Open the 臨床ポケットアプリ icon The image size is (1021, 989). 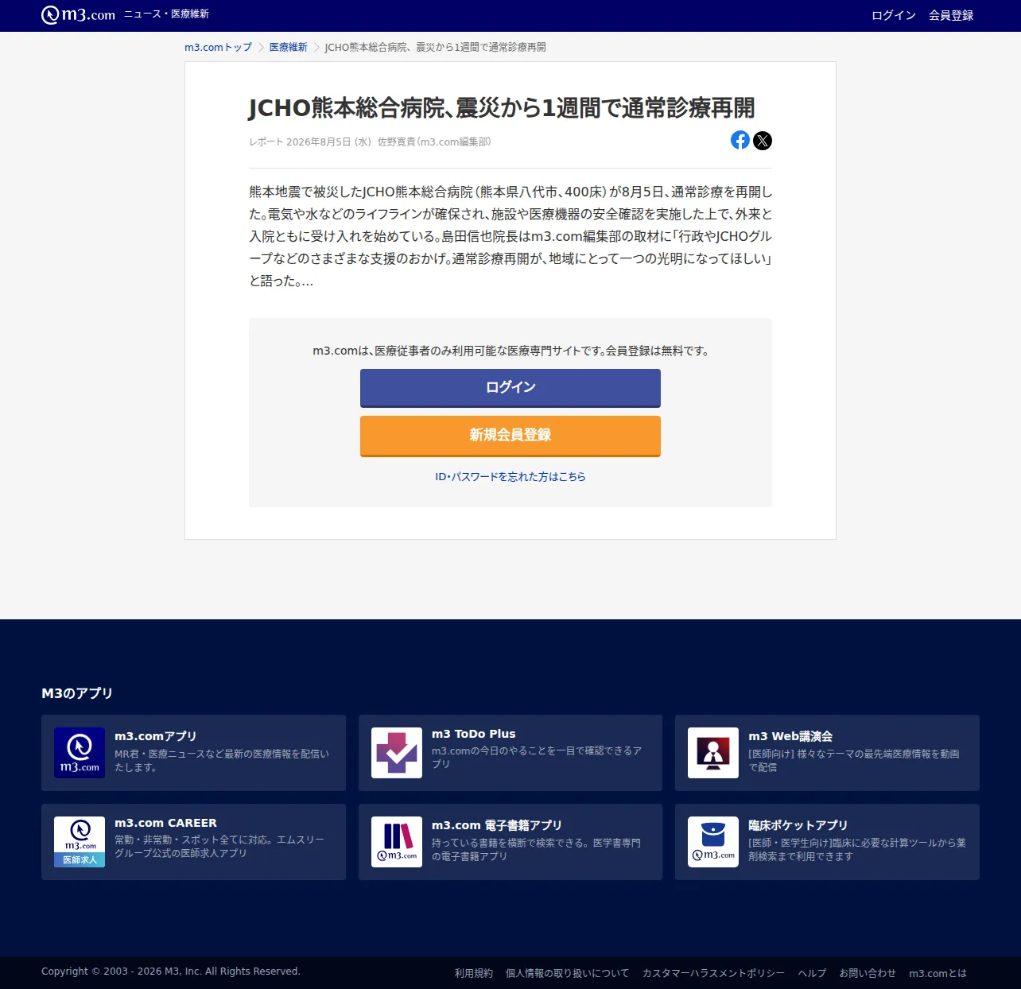point(713,842)
